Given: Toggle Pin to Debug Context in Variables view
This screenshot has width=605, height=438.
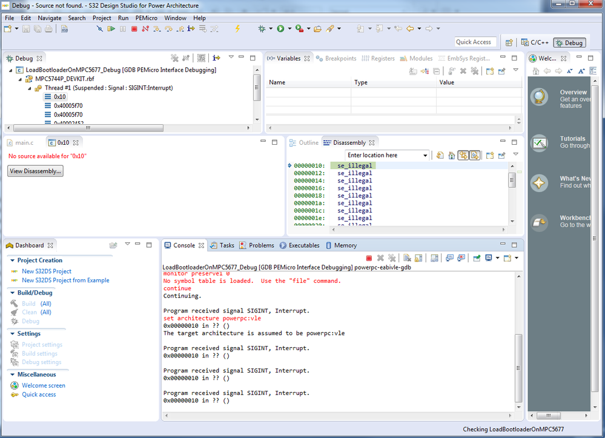Looking at the screenshot, I should pyautogui.click(x=501, y=71).
